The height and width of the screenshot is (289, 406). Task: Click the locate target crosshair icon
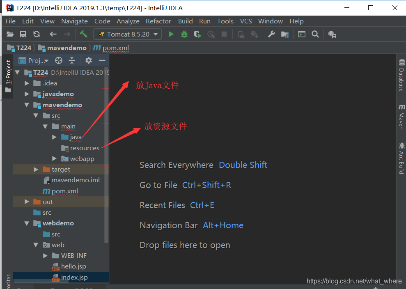59,61
